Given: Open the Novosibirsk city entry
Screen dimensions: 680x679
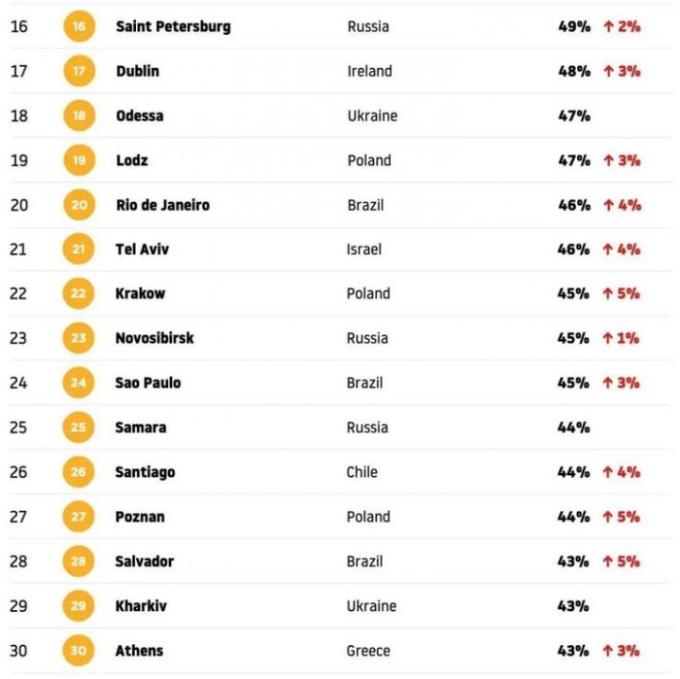Looking at the screenshot, I should coord(154,338).
